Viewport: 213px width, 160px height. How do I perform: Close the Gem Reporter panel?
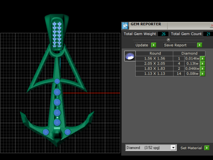click(x=212, y=25)
